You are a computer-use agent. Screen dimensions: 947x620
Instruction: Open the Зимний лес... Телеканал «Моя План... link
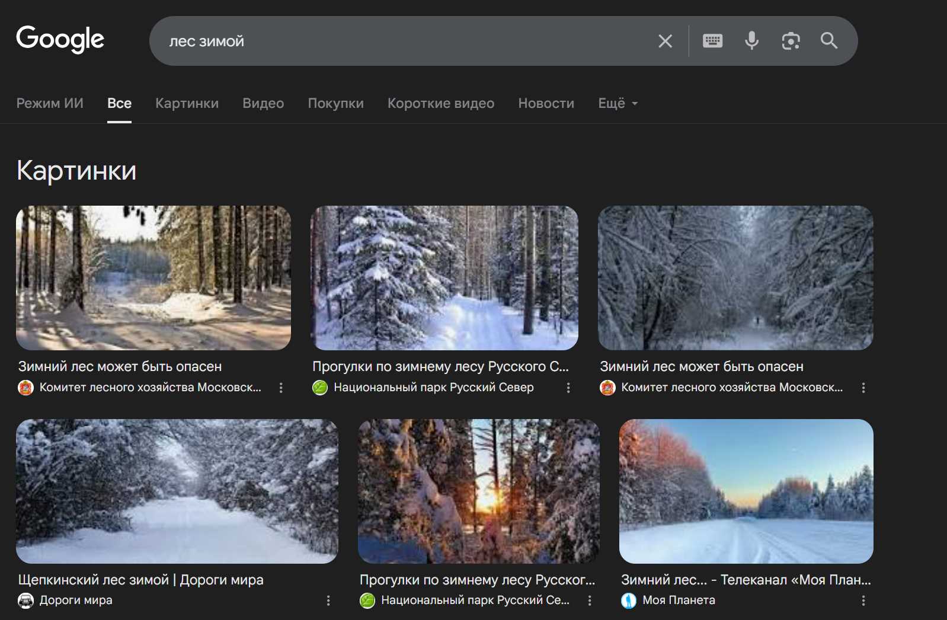click(746, 580)
